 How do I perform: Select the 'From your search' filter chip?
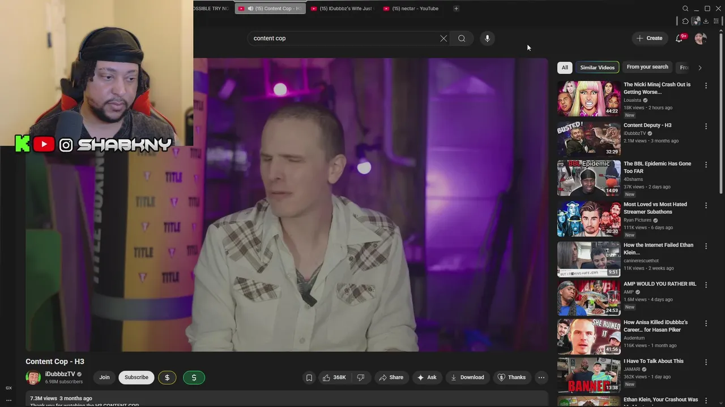[x=647, y=67]
